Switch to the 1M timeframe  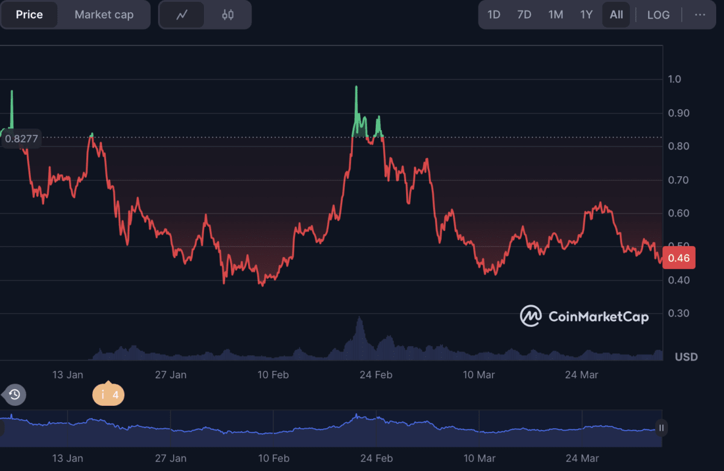pyautogui.click(x=555, y=14)
